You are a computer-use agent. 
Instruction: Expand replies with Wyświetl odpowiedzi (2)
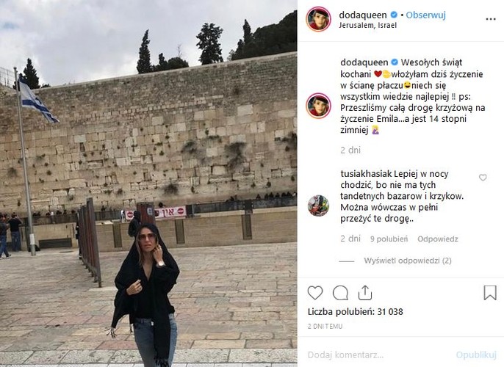pos(408,261)
